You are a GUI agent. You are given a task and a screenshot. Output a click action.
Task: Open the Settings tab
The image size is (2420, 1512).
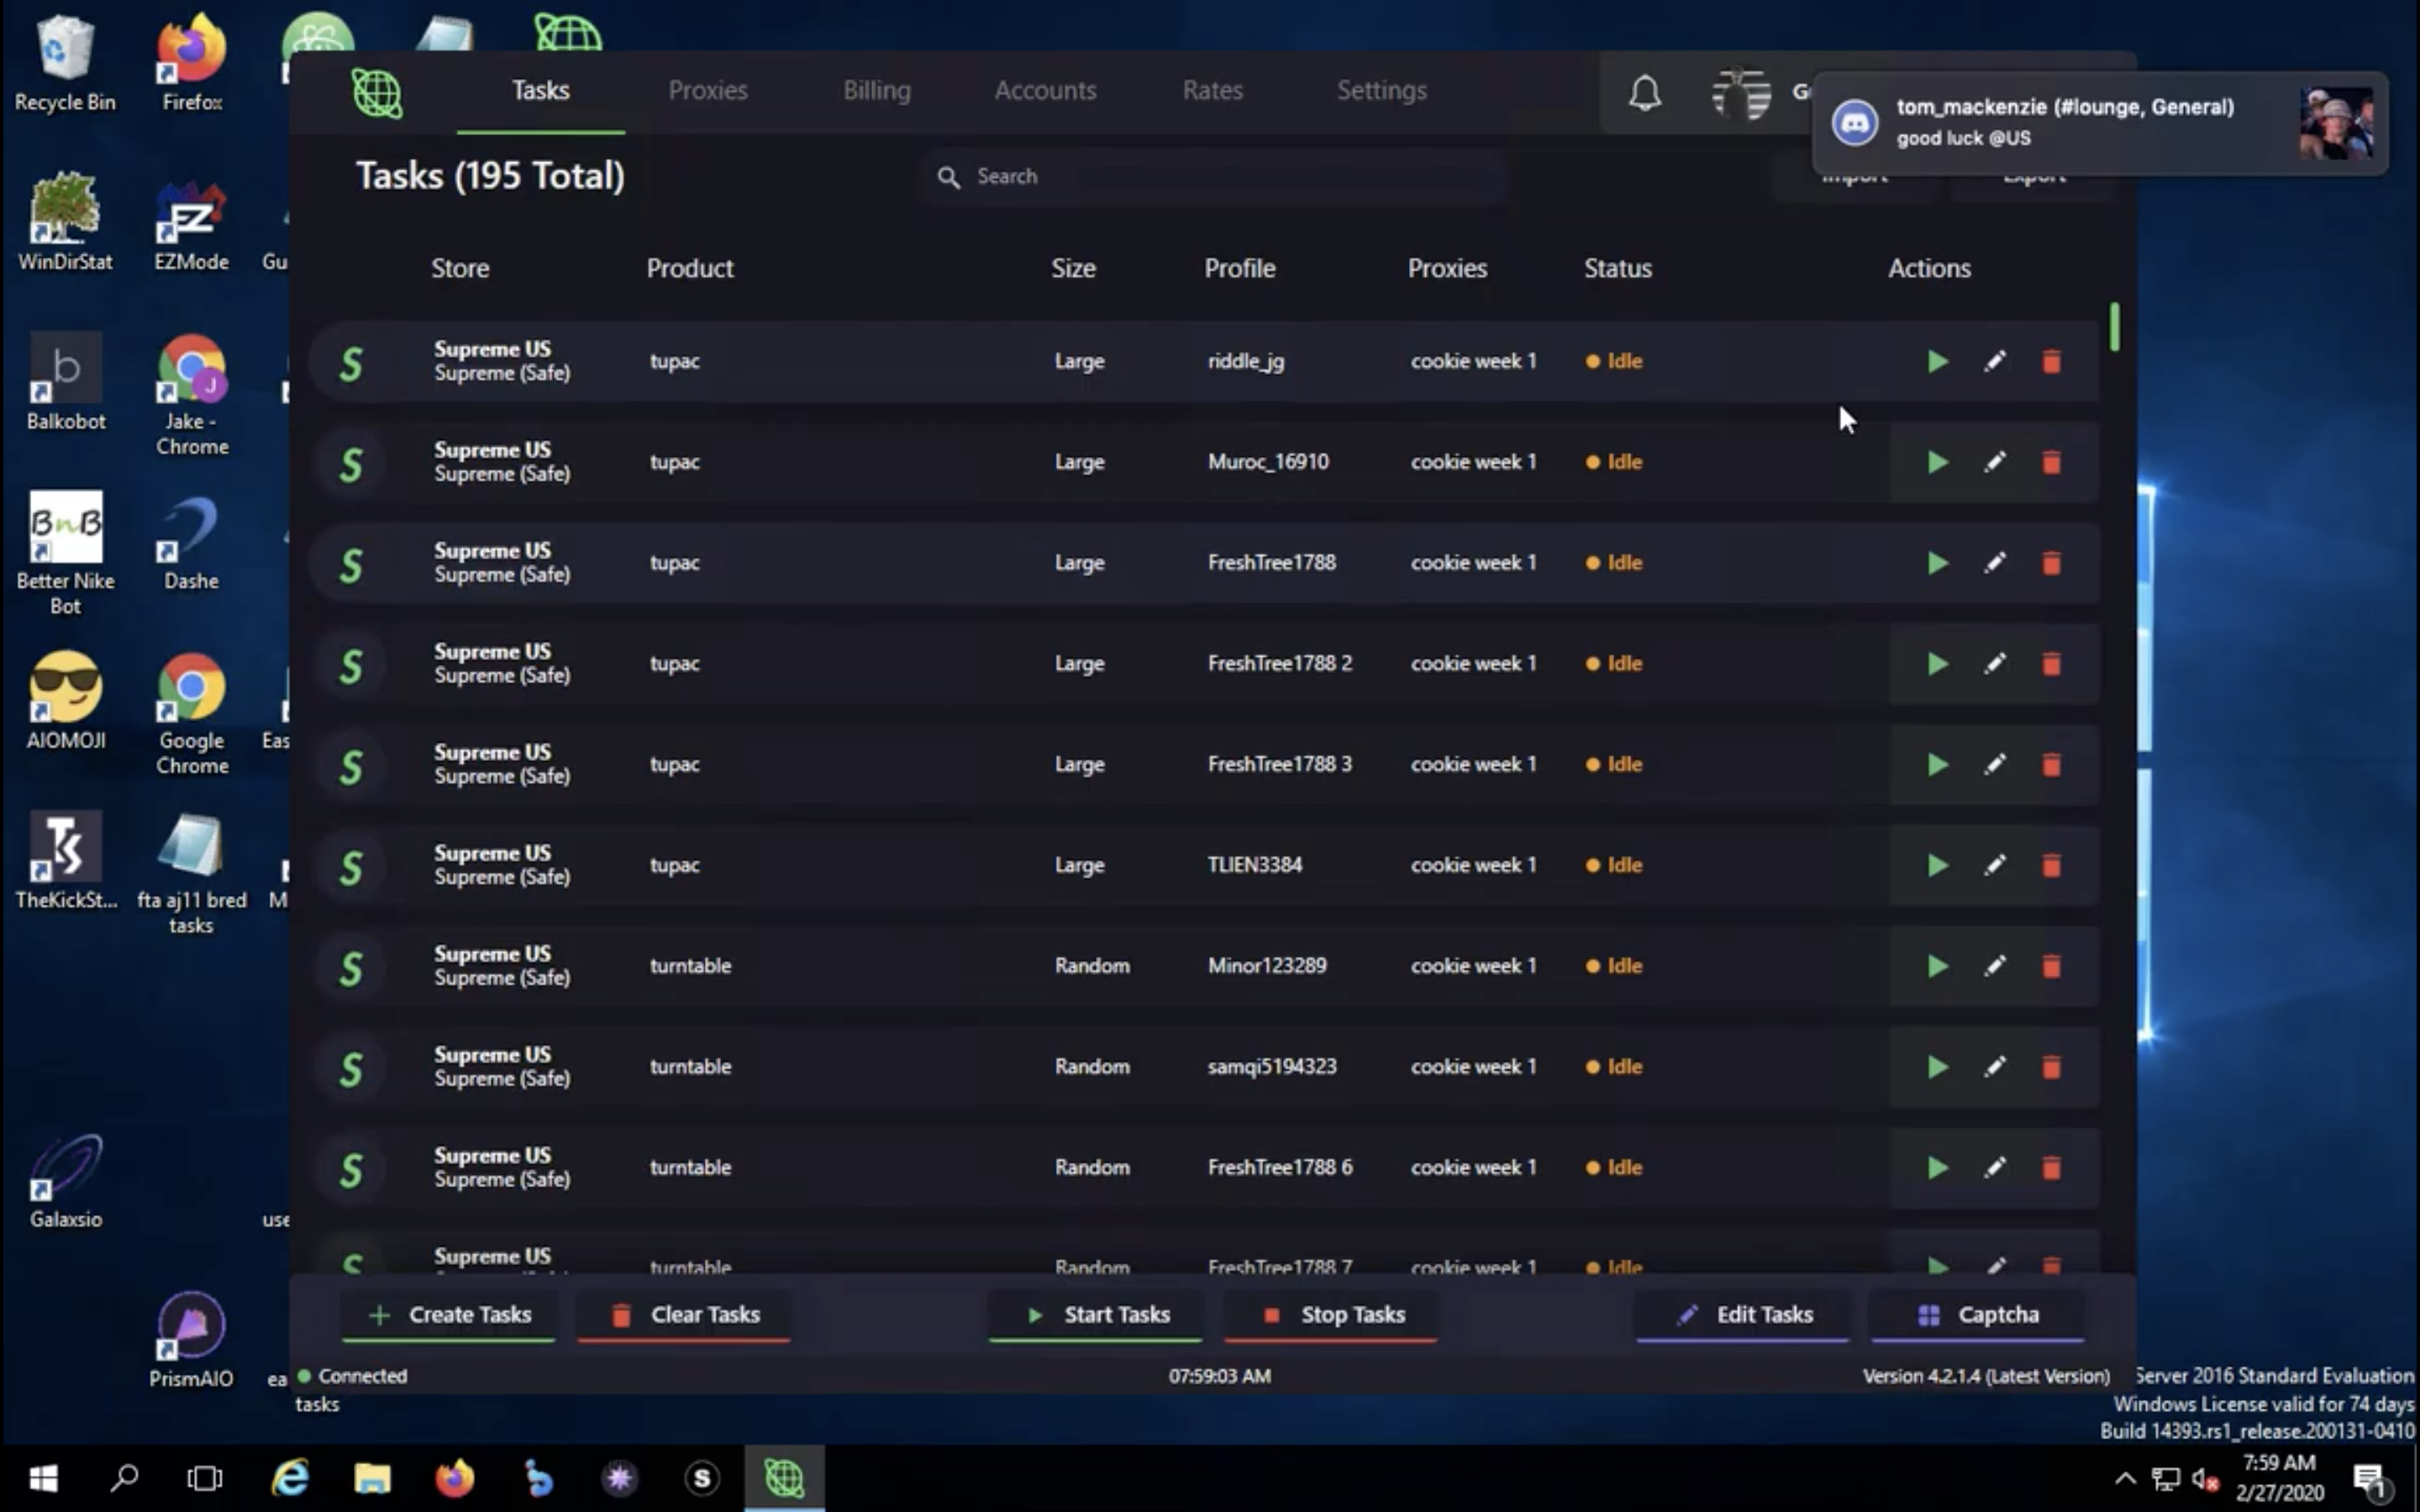1382,91
